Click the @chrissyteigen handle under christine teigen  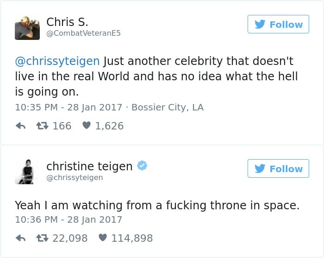[75, 177]
